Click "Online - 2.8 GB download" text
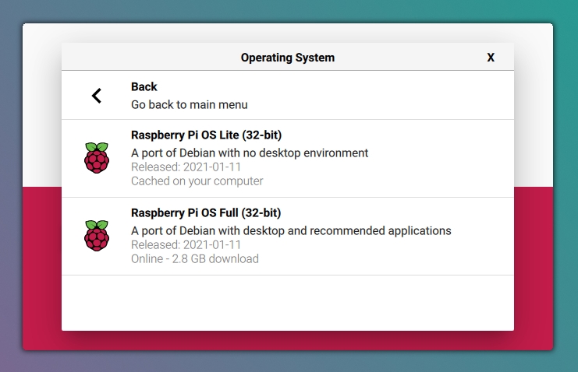This screenshot has width=578, height=372. [195, 258]
